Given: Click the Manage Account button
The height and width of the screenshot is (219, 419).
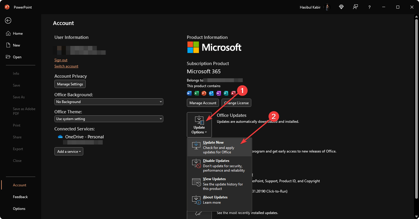Looking at the screenshot, I should [x=203, y=103].
